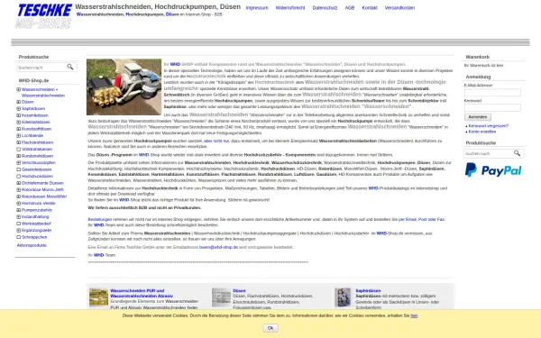Expand the Instandhaltung category node
The image size is (541, 338).
click(19, 216)
